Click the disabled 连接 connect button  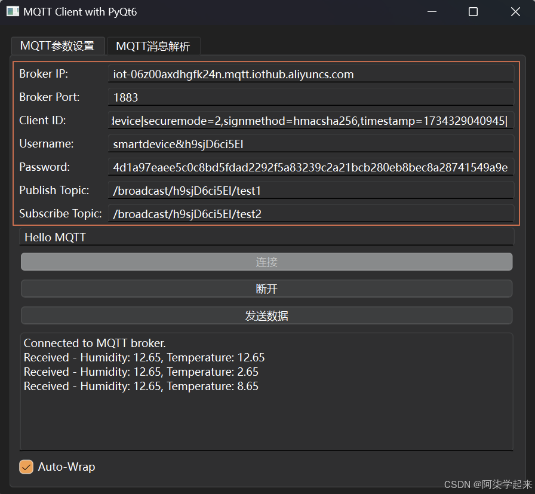266,261
